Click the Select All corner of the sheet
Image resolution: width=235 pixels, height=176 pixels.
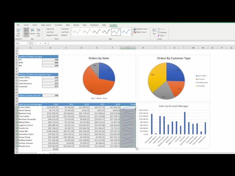[x=16, y=48]
